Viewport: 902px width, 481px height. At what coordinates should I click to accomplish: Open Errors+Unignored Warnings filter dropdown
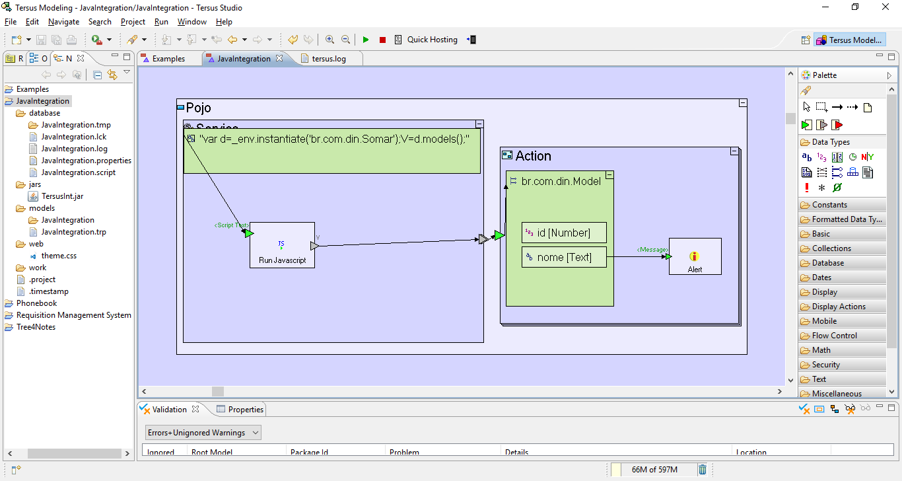pos(203,433)
